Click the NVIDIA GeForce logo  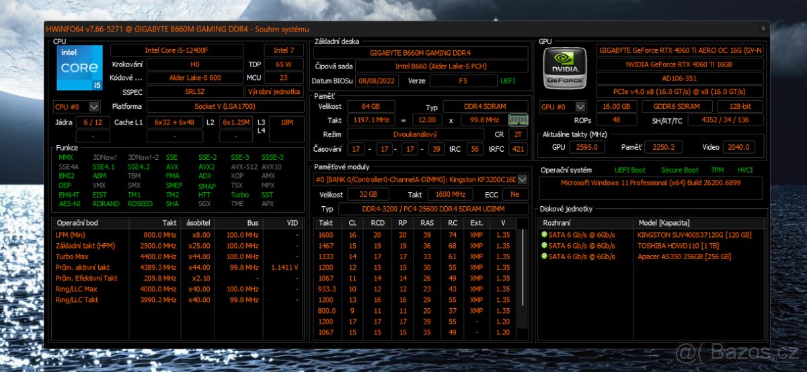click(566, 67)
